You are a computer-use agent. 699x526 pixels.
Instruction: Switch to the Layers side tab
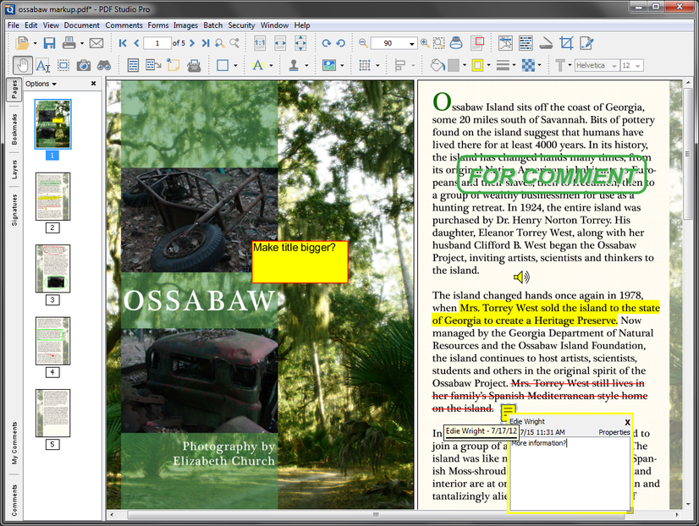[x=14, y=170]
